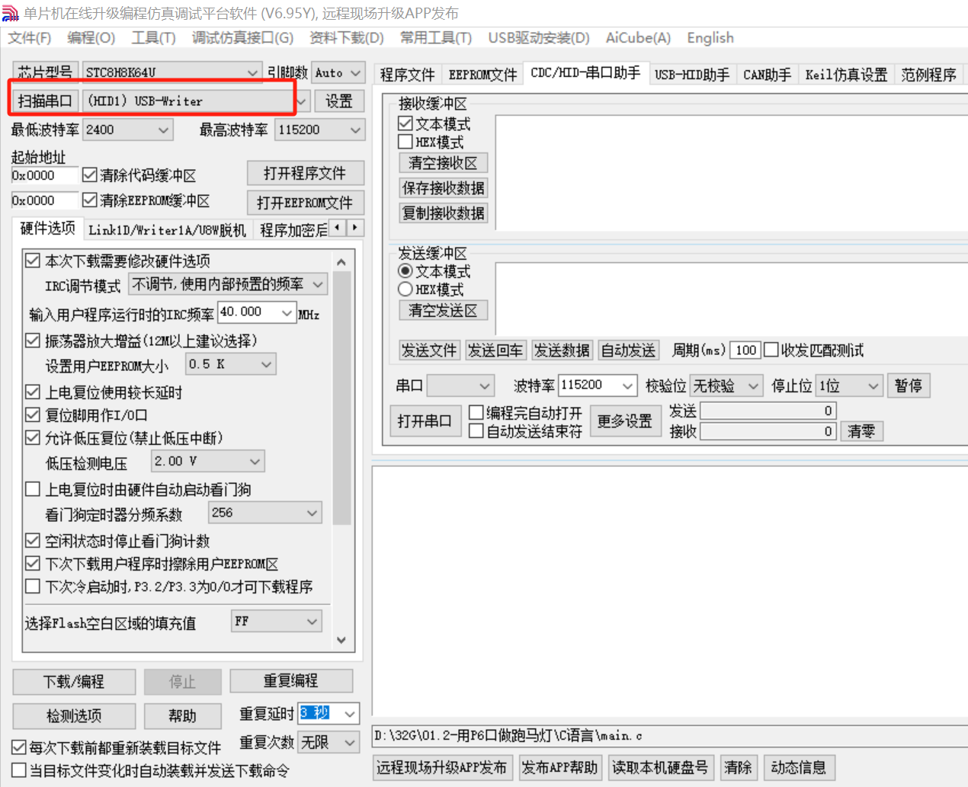The image size is (968, 787).
Task: Open the 工具(T) menu
Action: (x=153, y=38)
